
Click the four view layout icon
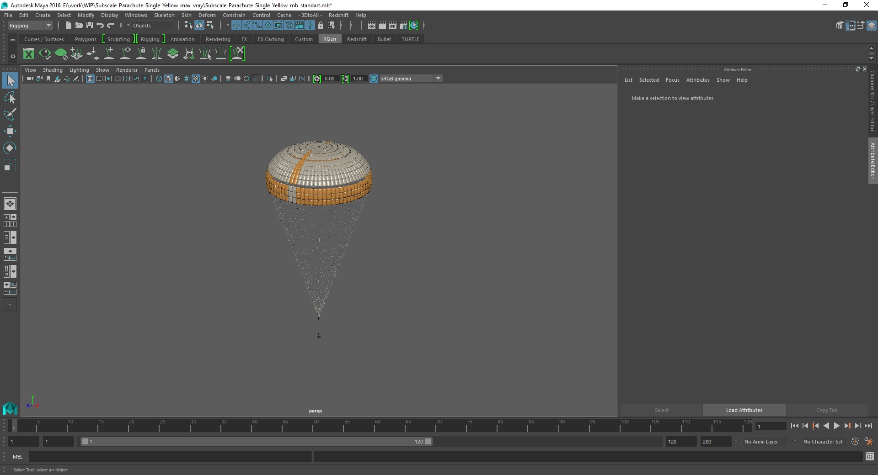[x=10, y=221]
